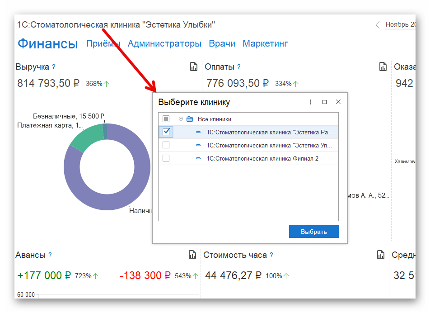
Task: Click the Выберите клинику dialog title
Action: (194, 102)
